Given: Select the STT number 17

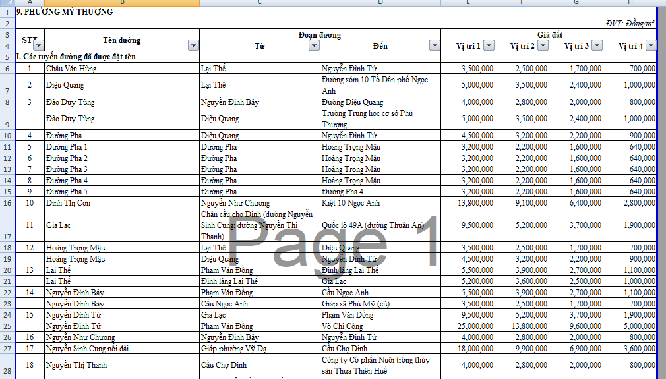Looking at the screenshot, I should [30, 349].
